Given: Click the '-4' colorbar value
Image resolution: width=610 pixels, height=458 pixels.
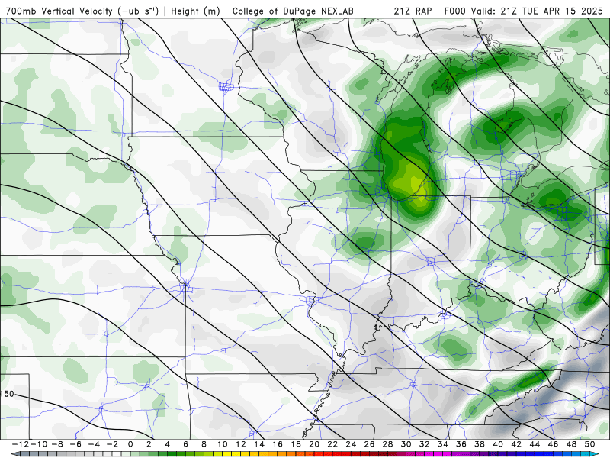Looking at the screenshot, I should tap(94, 444).
